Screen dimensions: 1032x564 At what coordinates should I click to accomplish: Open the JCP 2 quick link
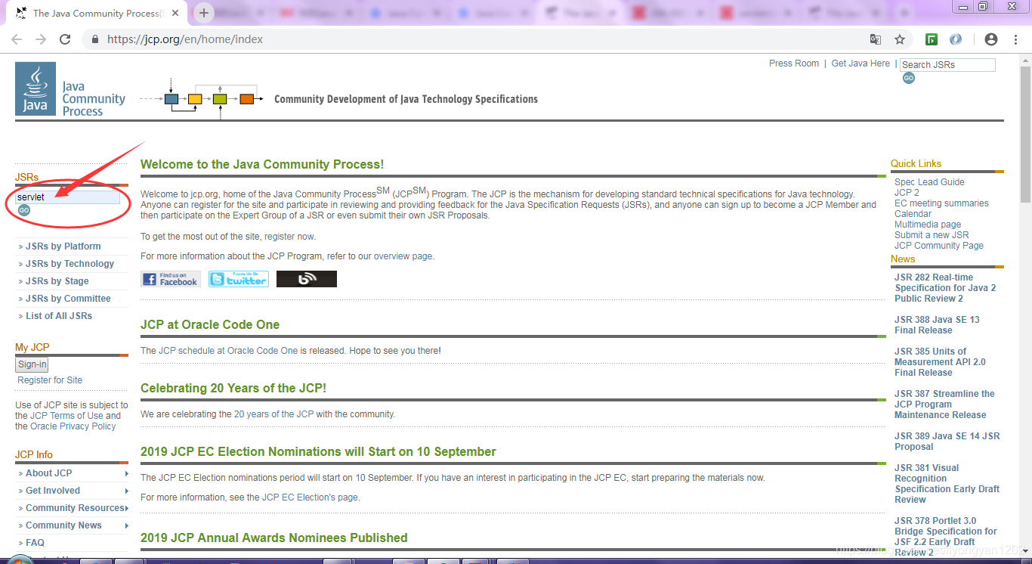pyautogui.click(x=907, y=193)
